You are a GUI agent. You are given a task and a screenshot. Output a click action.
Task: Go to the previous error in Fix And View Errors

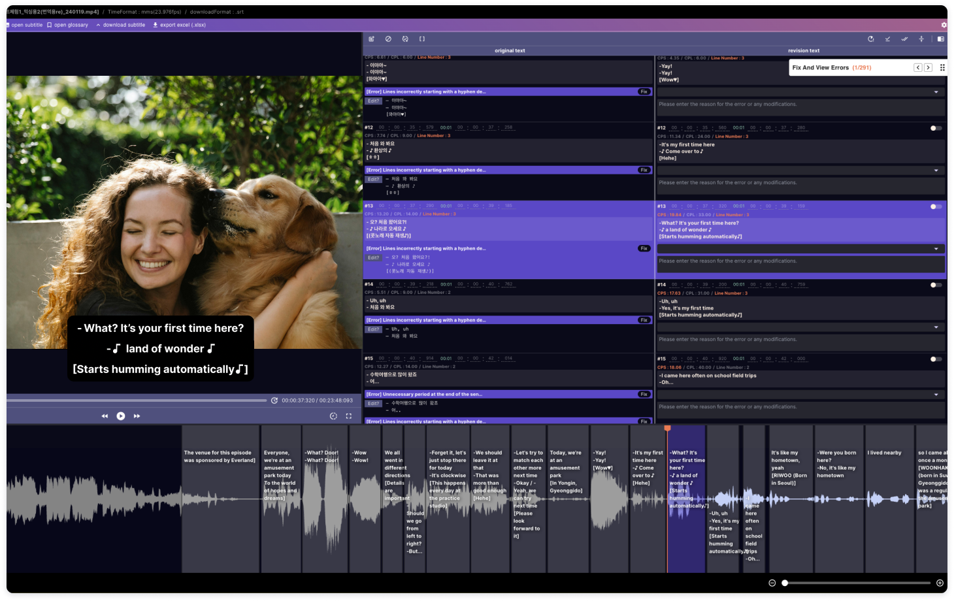coord(918,68)
